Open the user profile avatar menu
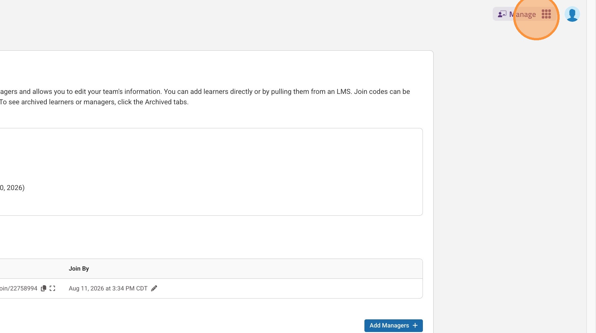This screenshot has height=333, width=596. pos(572,14)
